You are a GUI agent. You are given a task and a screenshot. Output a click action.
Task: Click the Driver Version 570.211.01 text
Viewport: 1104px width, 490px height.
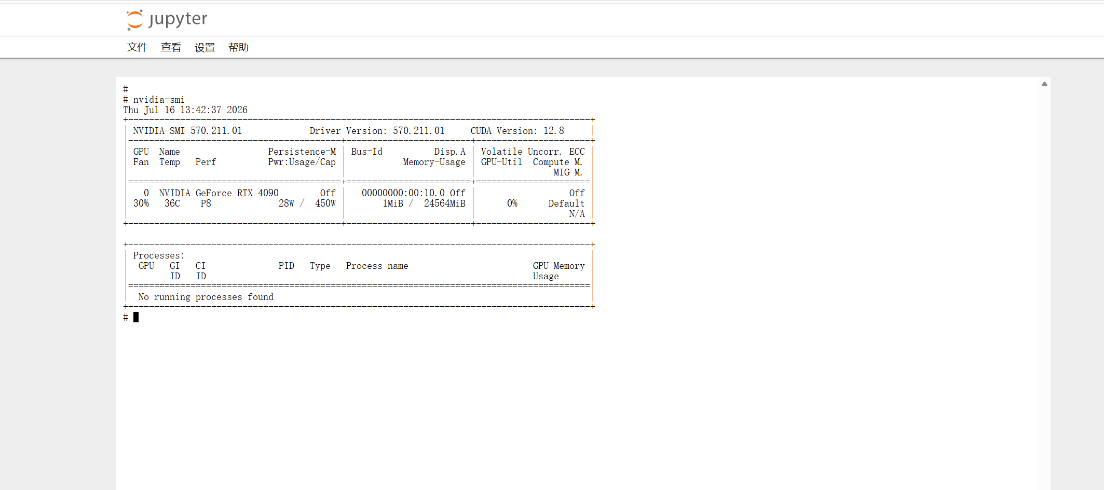tap(377, 131)
